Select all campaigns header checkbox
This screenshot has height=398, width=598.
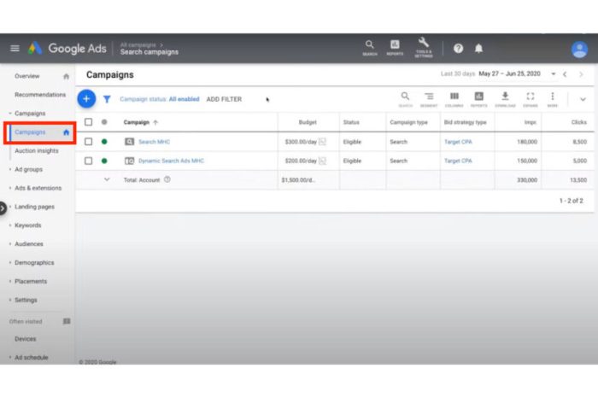coord(89,122)
